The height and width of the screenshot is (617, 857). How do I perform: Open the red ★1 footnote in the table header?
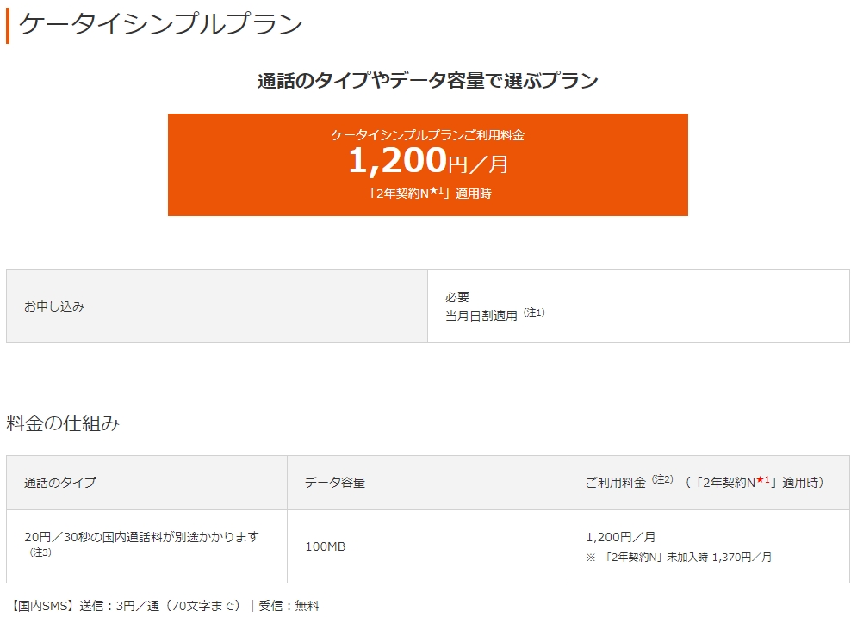[x=762, y=480]
